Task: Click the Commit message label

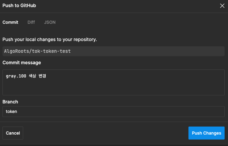Action: pyautogui.click(x=22, y=63)
